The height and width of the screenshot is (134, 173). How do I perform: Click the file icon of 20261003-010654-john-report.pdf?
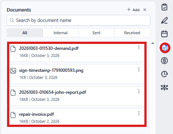[13, 93]
